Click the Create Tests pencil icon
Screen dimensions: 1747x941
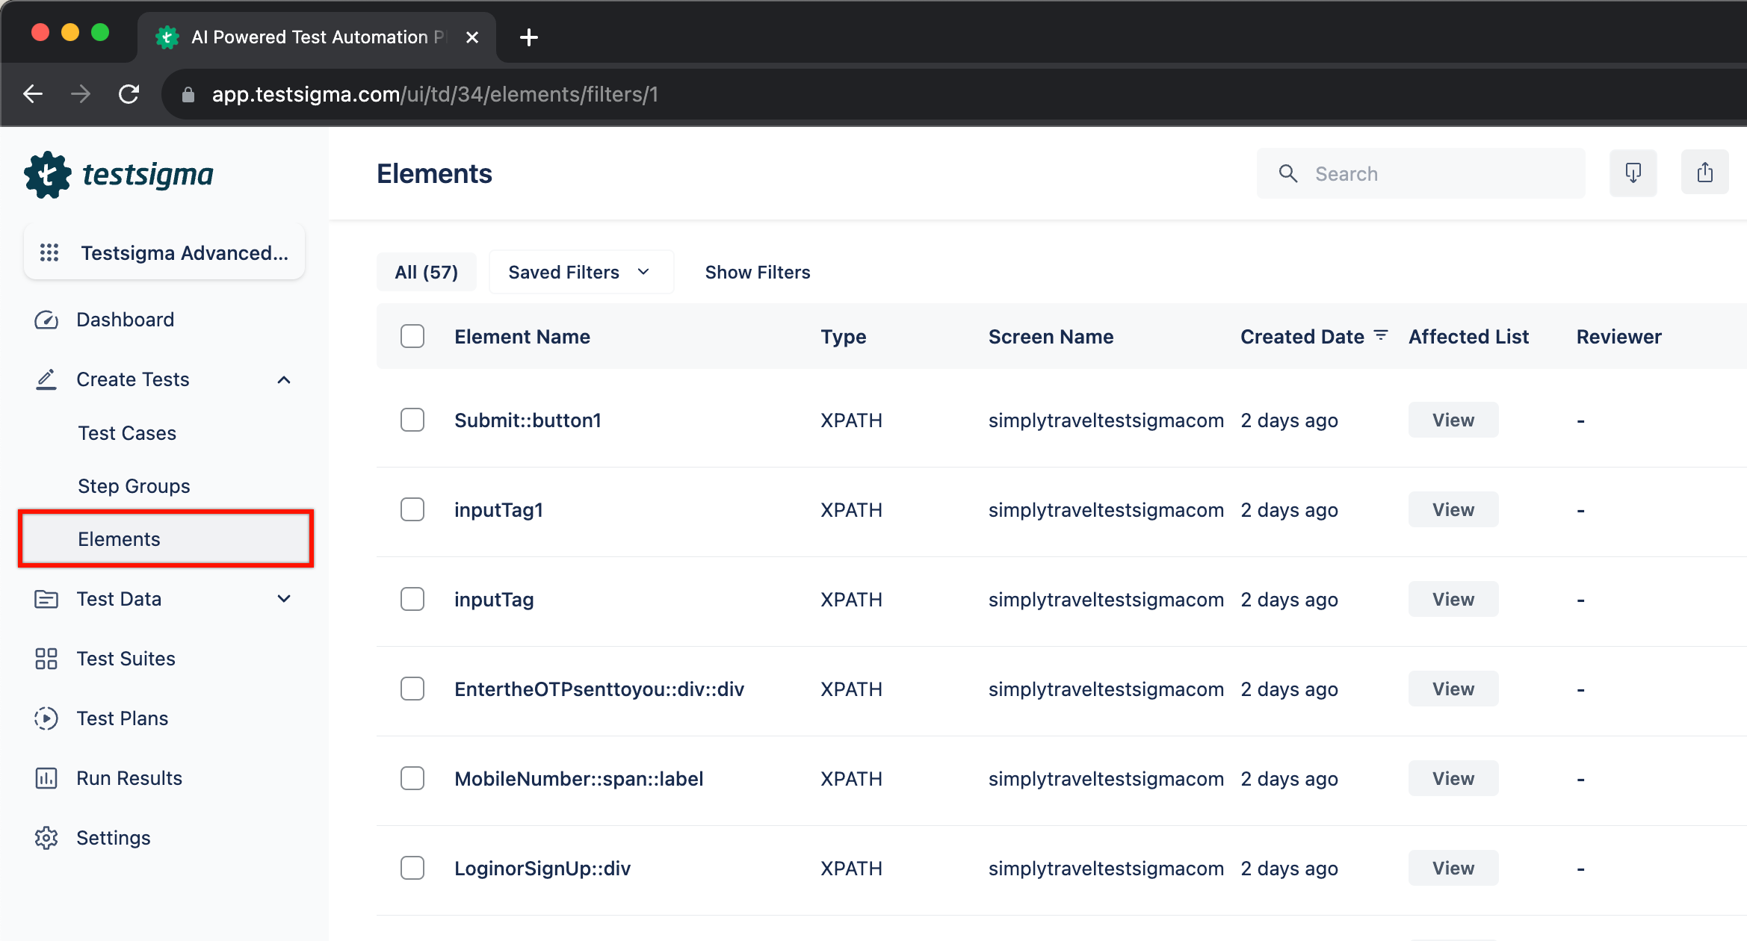pyautogui.click(x=46, y=380)
